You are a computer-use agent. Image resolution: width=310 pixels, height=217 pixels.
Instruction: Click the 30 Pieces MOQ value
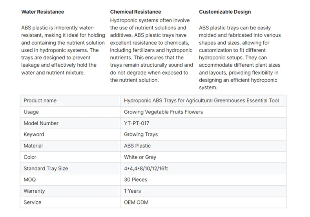coord(135,179)
